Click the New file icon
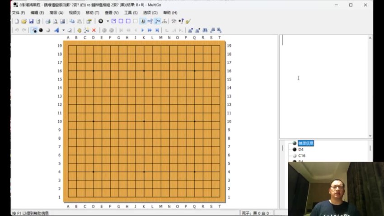This screenshot has height=216, width=384. tap(17, 21)
